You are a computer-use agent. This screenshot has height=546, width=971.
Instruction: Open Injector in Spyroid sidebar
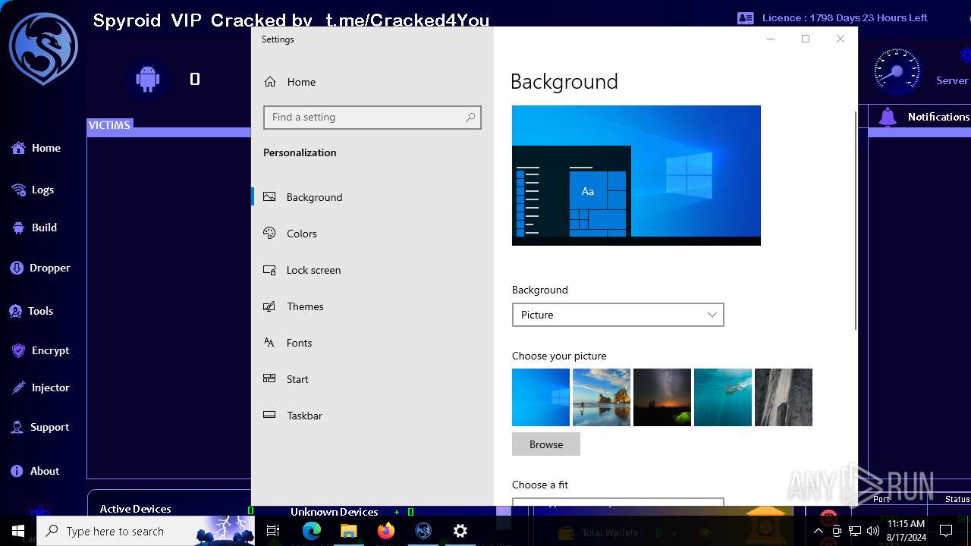click(x=40, y=388)
